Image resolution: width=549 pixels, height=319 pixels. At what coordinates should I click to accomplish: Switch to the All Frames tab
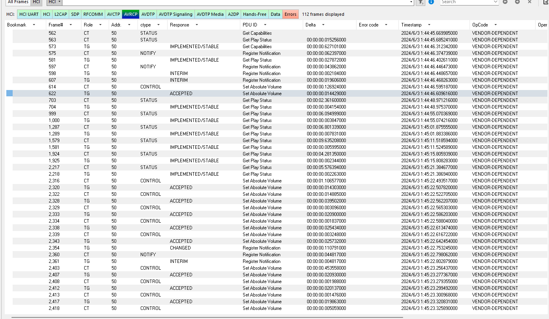pyautogui.click(x=18, y=2)
